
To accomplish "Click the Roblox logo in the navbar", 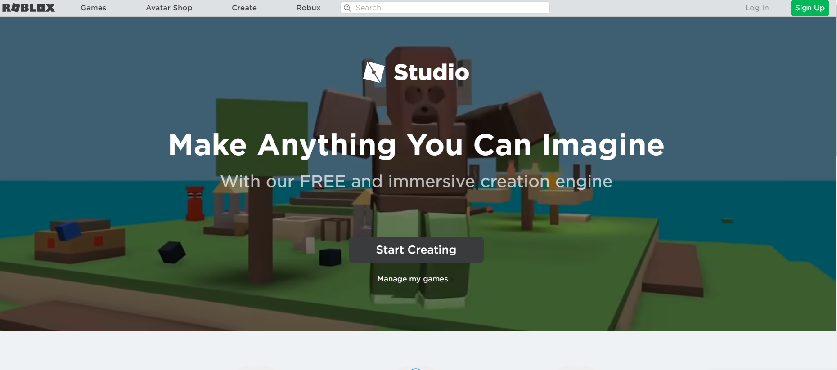I will [29, 8].
